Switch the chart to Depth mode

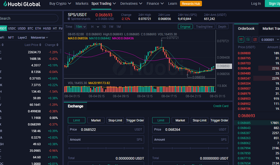pyautogui.click(x=222, y=27)
